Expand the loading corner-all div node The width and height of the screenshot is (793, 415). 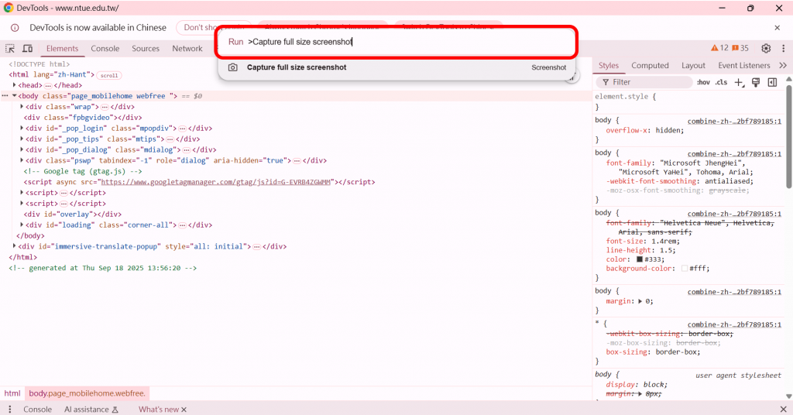click(22, 225)
